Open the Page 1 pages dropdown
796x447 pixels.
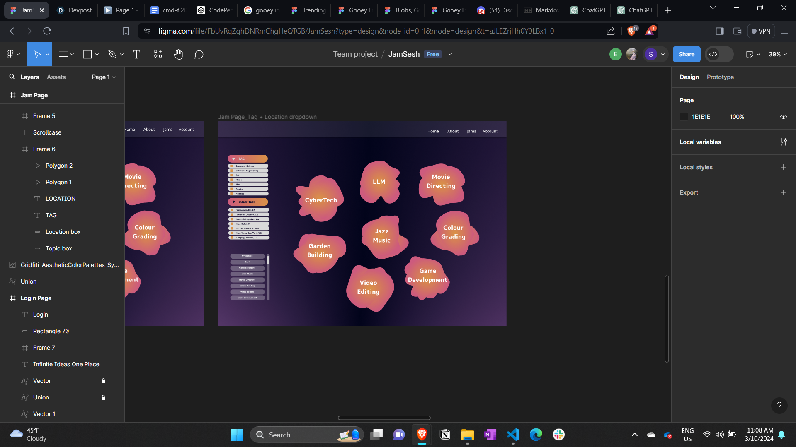tap(104, 77)
